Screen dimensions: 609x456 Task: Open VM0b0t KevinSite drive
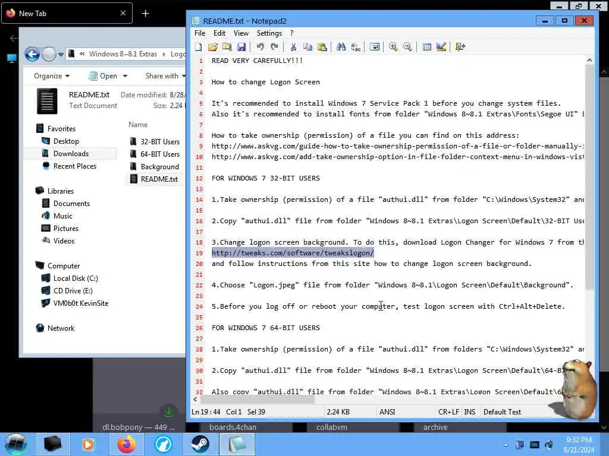pos(80,303)
